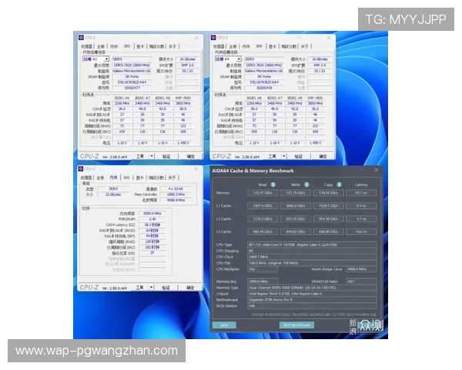Click the Save button in AIDA64
Screen dimensions: 462x370
click(x=224, y=325)
